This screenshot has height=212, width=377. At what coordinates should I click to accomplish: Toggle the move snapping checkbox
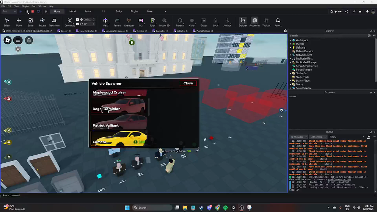77,20
